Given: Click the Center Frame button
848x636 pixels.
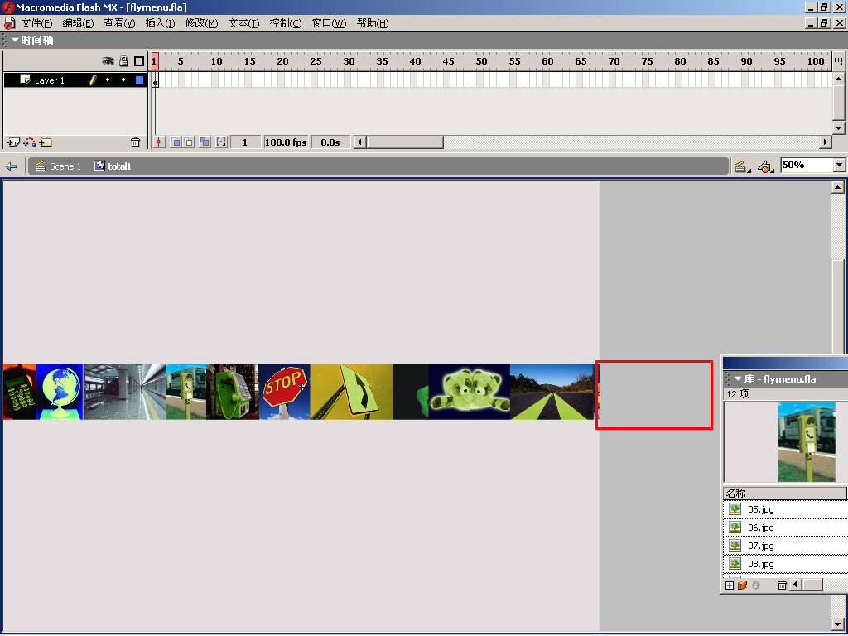Looking at the screenshot, I should tap(158, 142).
